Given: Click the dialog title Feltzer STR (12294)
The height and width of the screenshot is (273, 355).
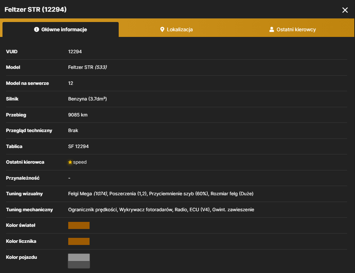Looking at the screenshot, I should tap(36, 9).
